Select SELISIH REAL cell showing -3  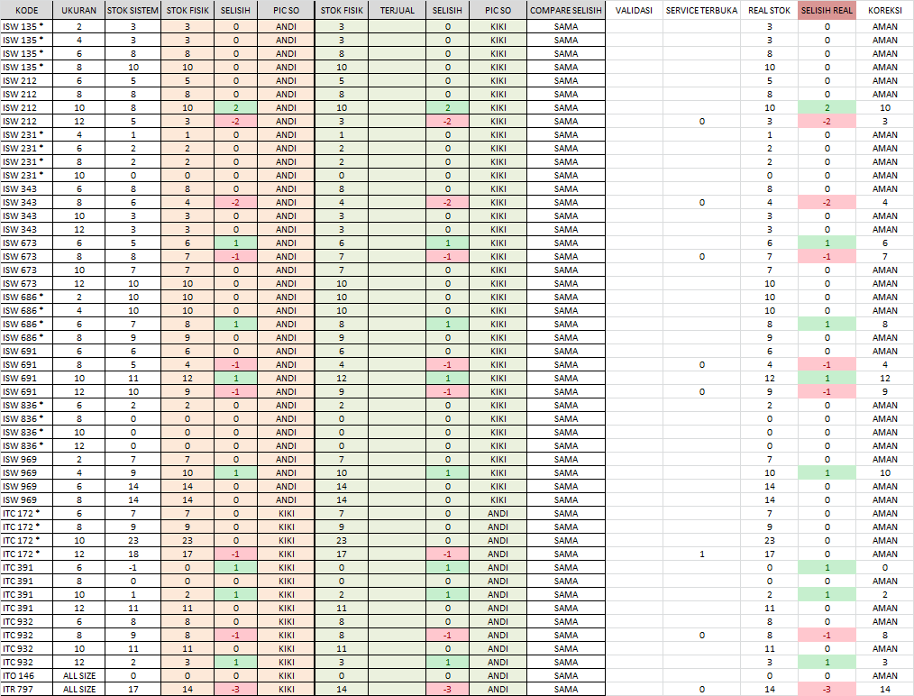pos(827,689)
